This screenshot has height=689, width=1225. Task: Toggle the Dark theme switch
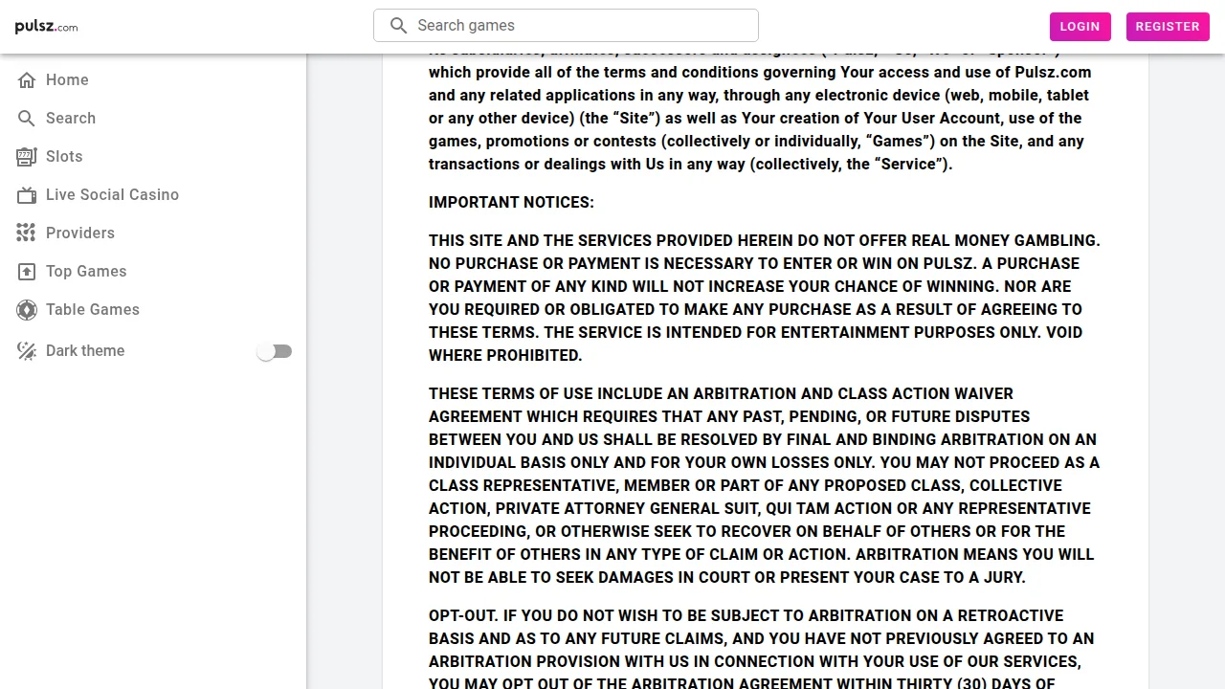click(x=275, y=351)
